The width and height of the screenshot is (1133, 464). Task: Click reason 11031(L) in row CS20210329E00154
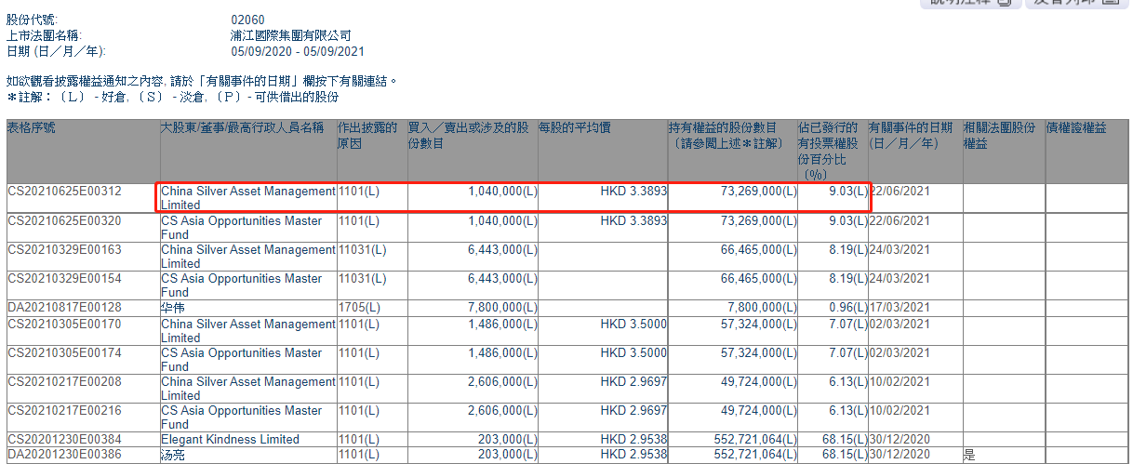(362, 279)
